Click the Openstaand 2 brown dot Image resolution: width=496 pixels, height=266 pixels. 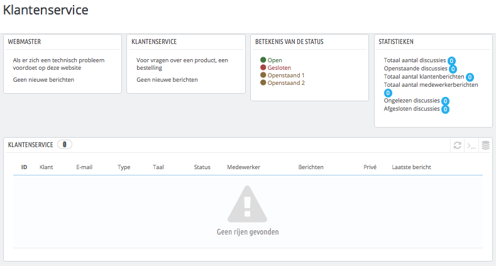(x=263, y=82)
